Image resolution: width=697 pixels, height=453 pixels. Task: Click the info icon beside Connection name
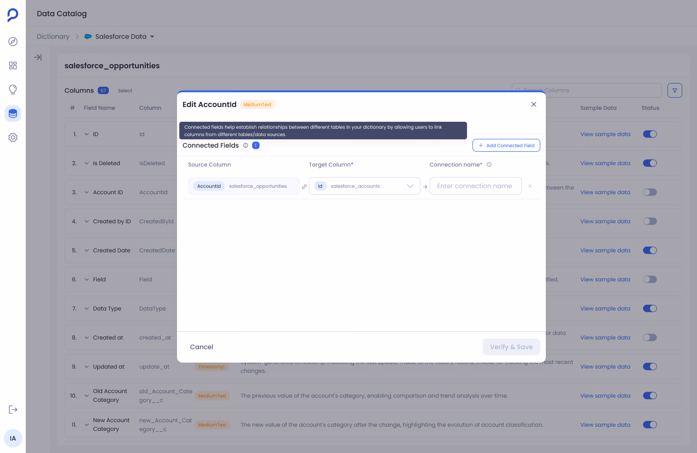click(489, 165)
